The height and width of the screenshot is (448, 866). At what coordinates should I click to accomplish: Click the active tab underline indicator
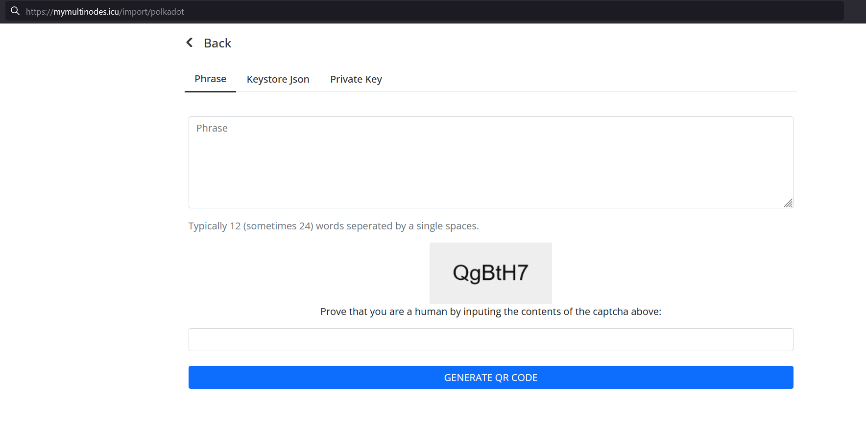(210, 90)
